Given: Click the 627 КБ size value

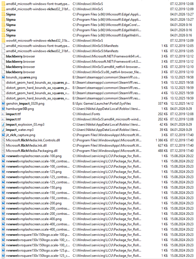Looking at the screenshot, I should (x=163, y=145).
